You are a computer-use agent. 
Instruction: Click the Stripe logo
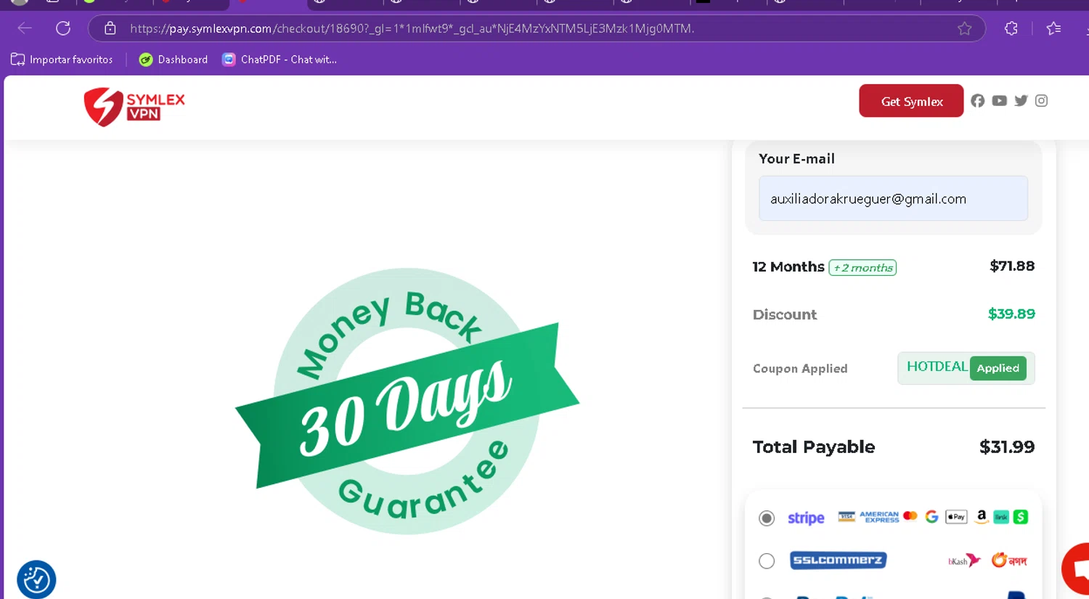(806, 518)
